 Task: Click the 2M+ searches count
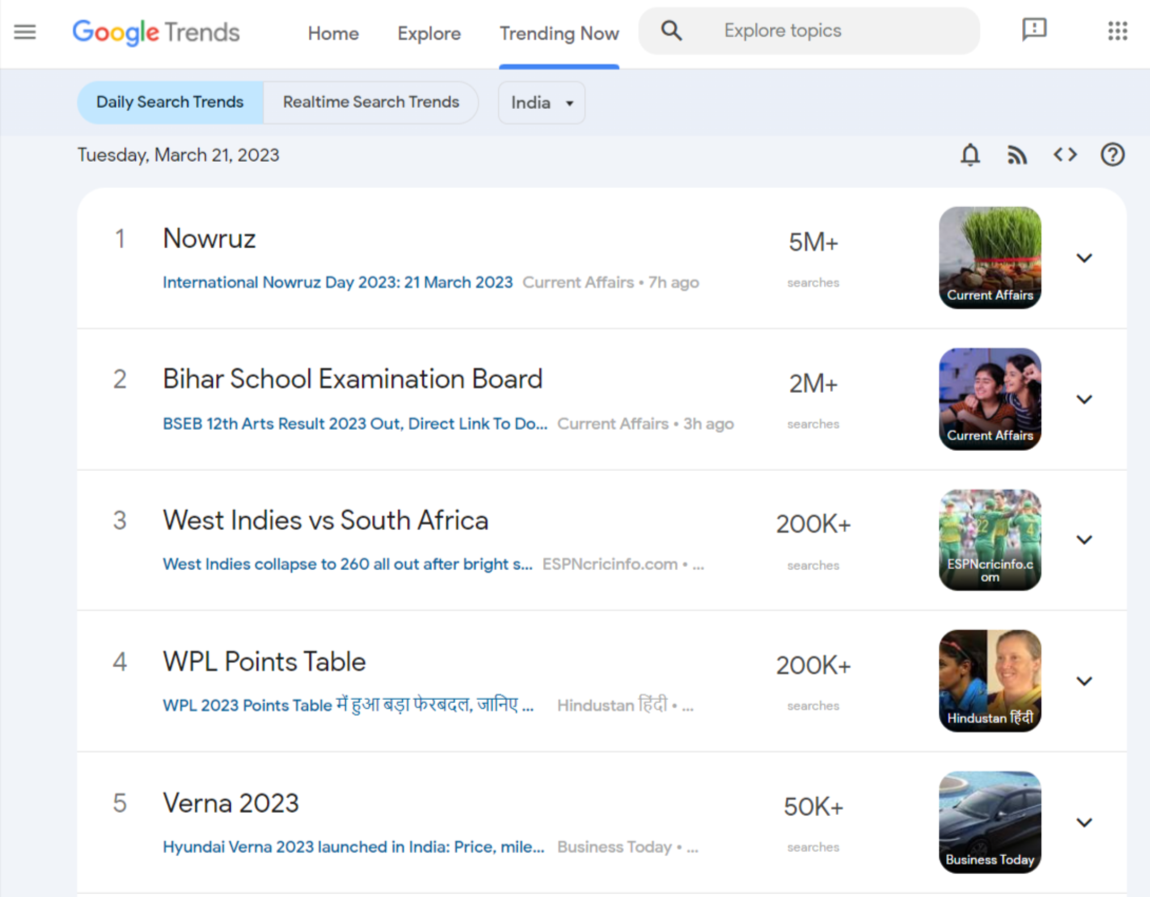click(x=813, y=384)
